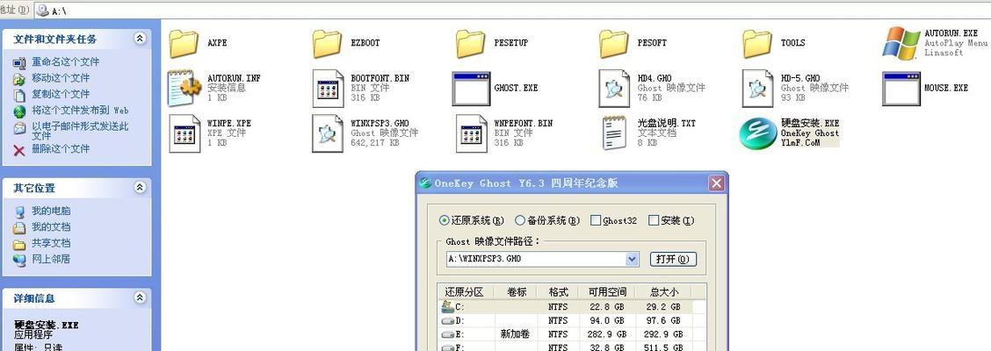The width and height of the screenshot is (991, 351).
Task: Close the OneKey Ghost dialog
Action: click(x=715, y=183)
